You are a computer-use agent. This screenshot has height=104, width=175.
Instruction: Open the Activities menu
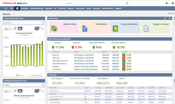point(24,8)
